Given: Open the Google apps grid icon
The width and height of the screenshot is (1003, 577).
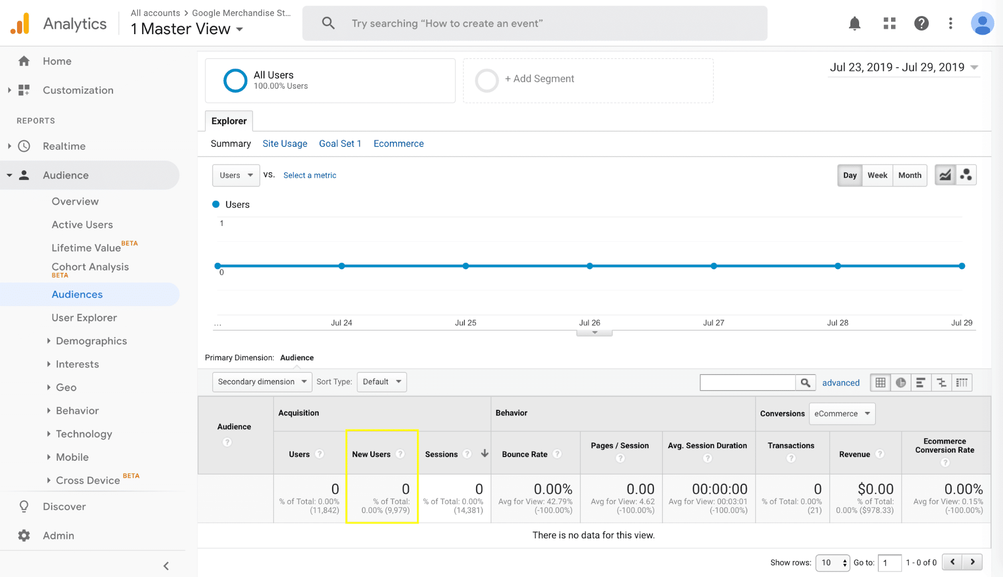Looking at the screenshot, I should [x=890, y=23].
